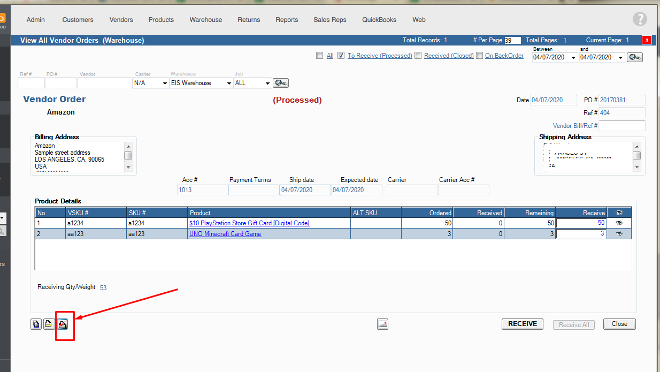Click the date range search key icon

pyautogui.click(x=635, y=57)
